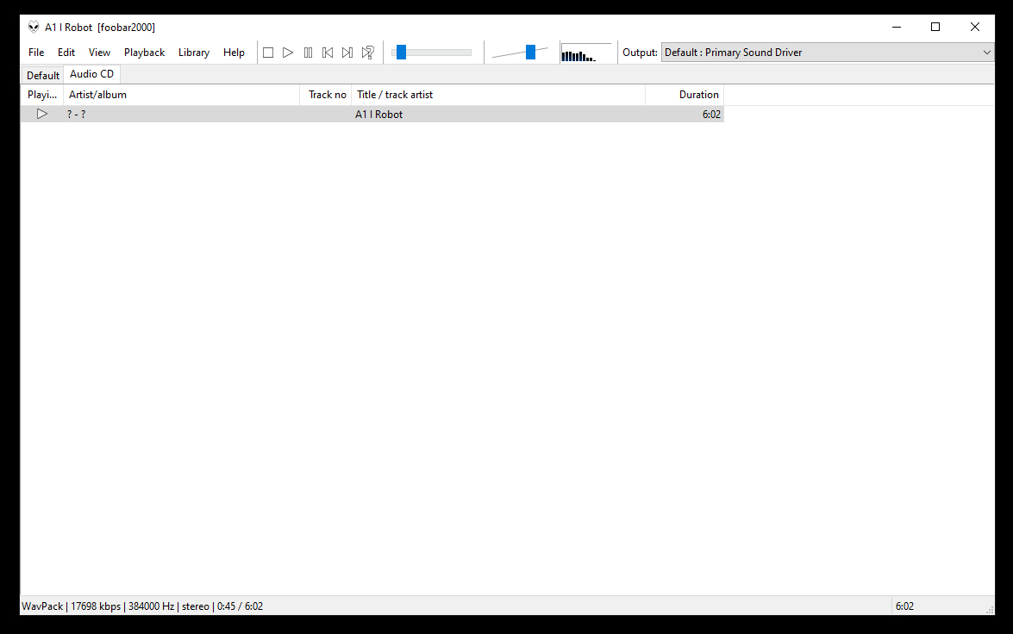The image size is (1013, 634).
Task: Click the status bar resize grip
Action: pyautogui.click(x=989, y=610)
